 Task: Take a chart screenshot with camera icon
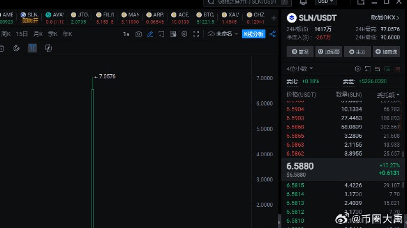pos(139,34)
